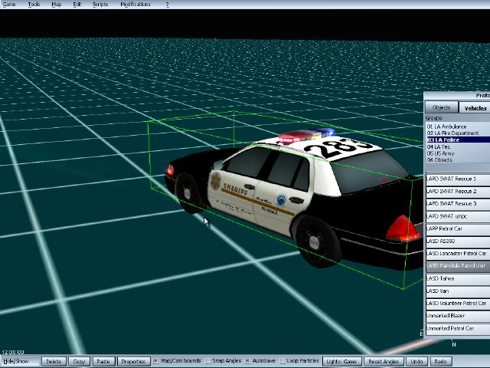
Task: Choose LASD Tahoe prototype
Action: click(458, 278)
